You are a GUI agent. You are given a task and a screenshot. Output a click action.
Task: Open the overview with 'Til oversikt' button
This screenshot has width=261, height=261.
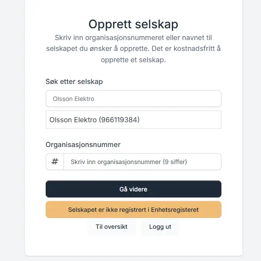point(111,227)
